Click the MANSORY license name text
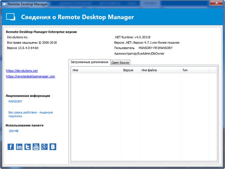The image size is (225, 169). click(x=15, y=101)
